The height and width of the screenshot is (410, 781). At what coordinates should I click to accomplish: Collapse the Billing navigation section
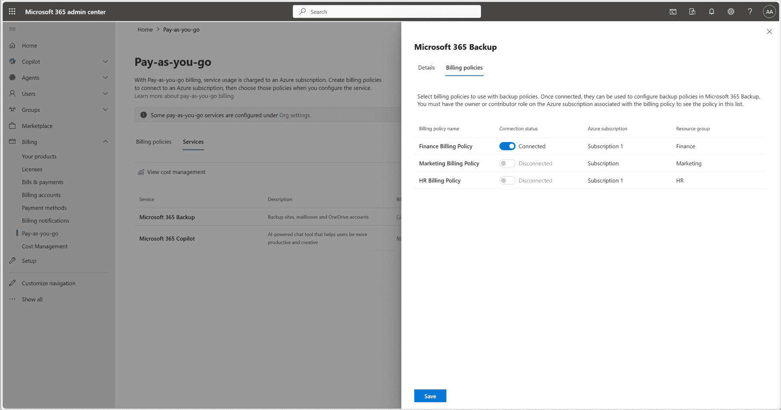pos(105,142)
